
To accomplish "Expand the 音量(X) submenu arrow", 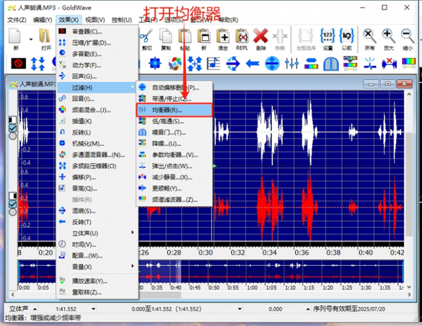I will coord(132,266).
